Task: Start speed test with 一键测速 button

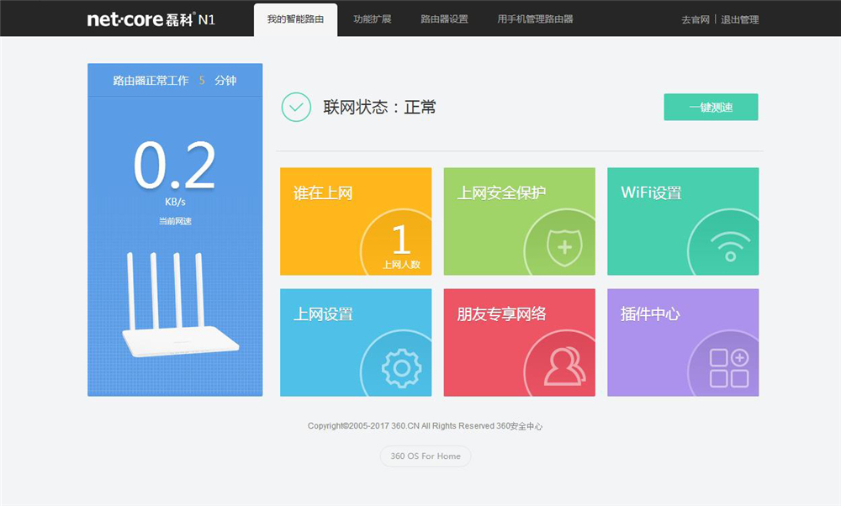Action: coord(711,107)
